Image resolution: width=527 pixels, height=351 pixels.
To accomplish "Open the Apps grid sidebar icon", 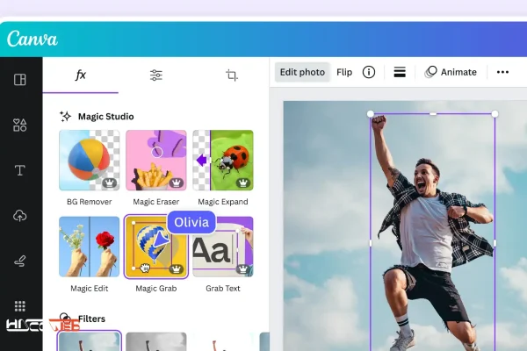I will 20,306.
